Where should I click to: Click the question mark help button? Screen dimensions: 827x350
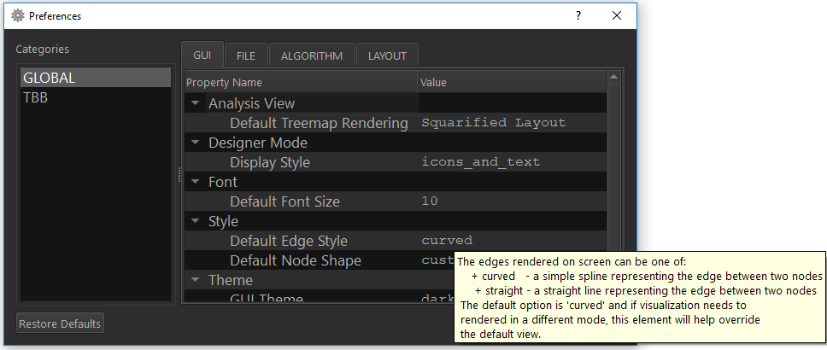point(578,15)
